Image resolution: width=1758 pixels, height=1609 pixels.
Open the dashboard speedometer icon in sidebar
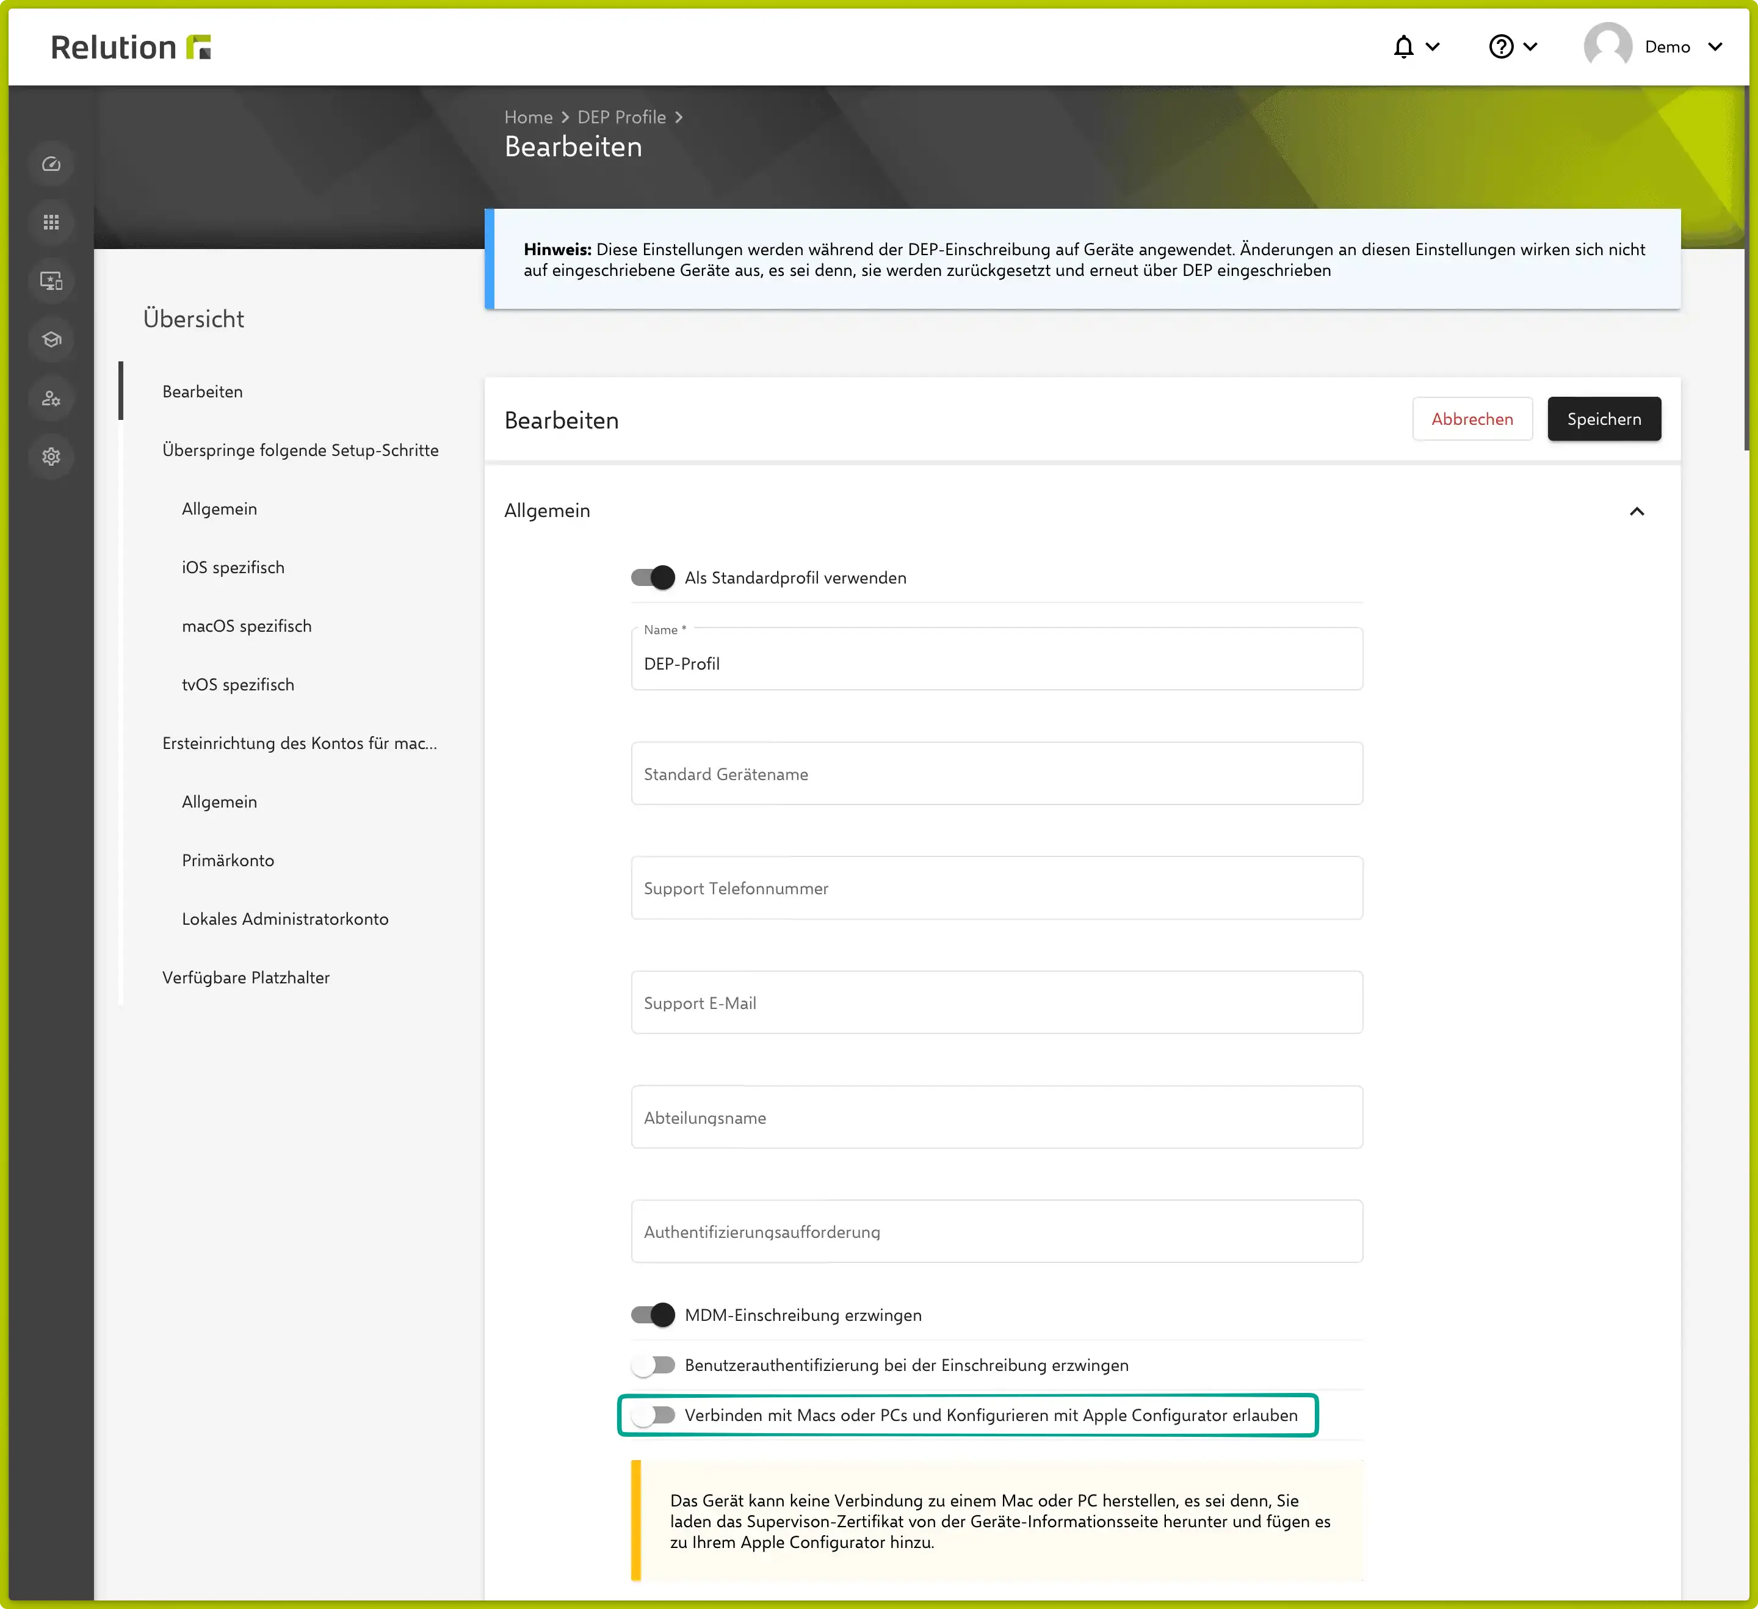point(51,164)
